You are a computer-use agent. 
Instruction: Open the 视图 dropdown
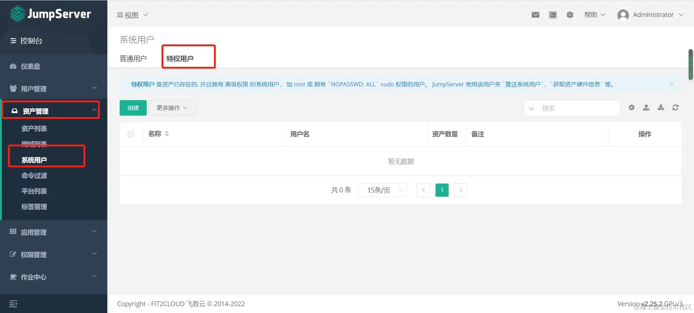point(132,15)
